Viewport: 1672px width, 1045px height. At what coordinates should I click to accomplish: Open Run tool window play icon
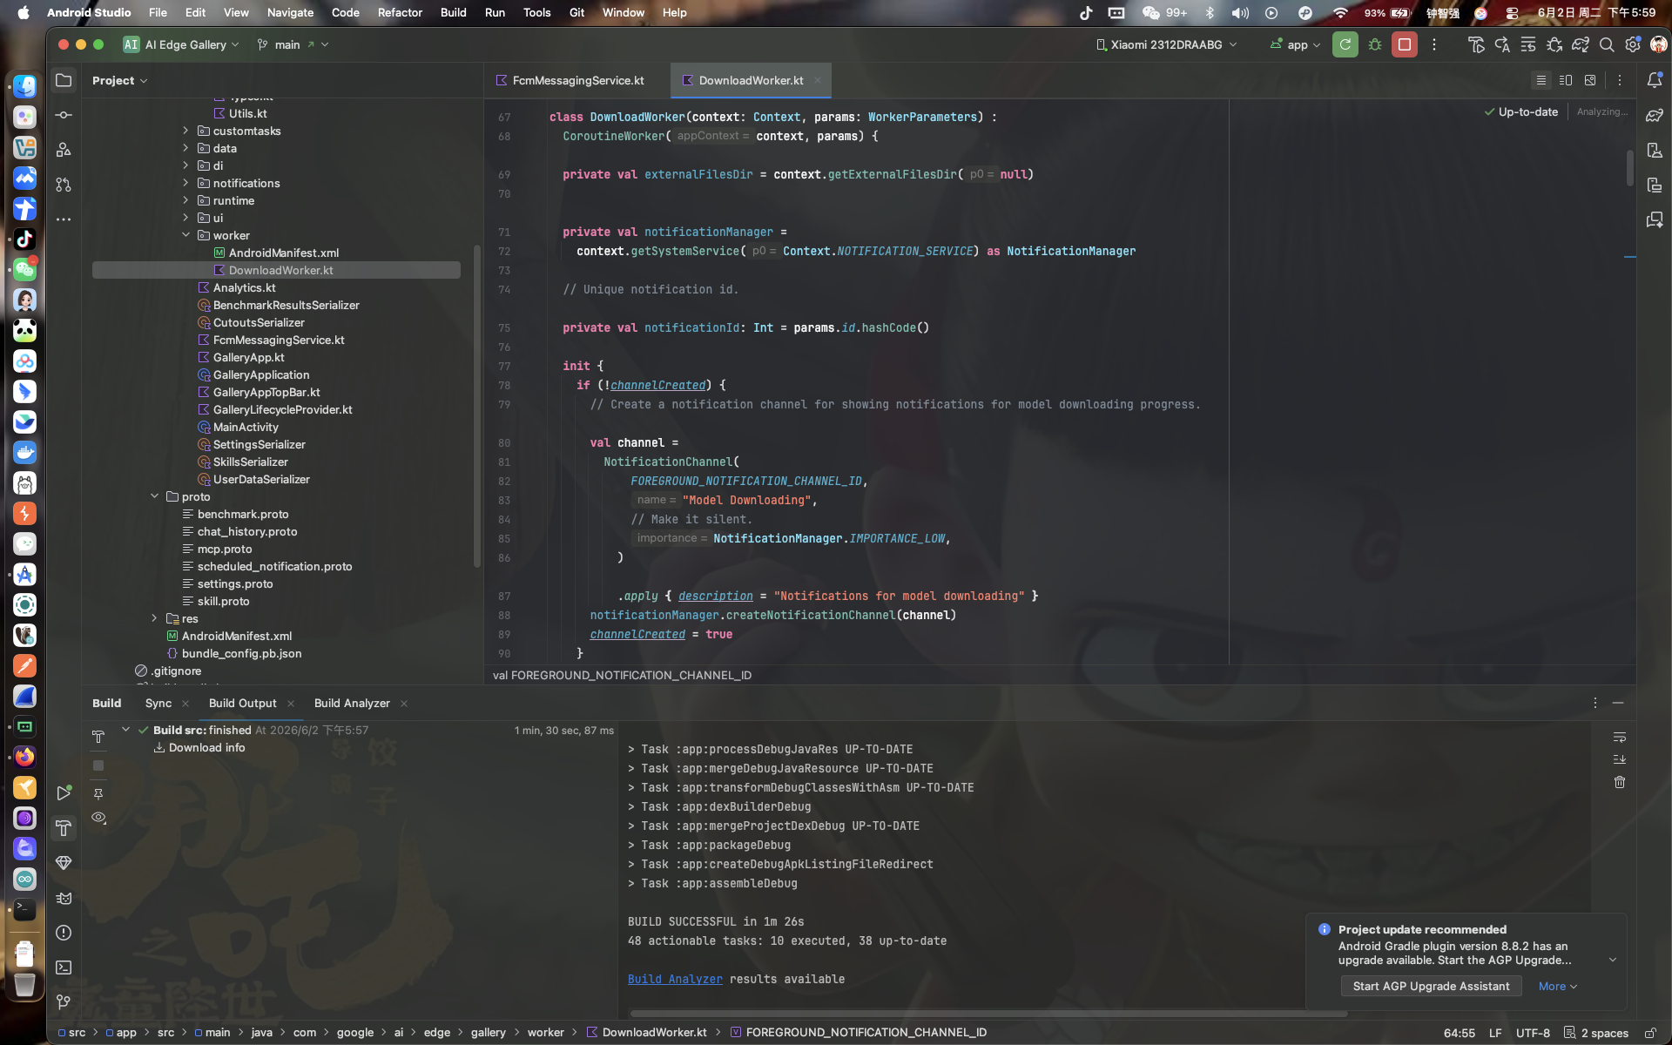click(x=64, y=792)
